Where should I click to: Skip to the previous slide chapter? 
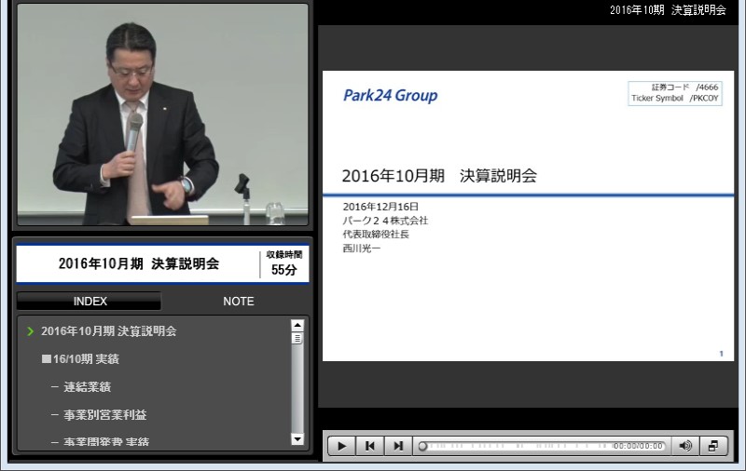(370, 446)
